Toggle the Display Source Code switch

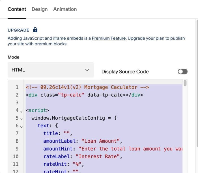182,71
